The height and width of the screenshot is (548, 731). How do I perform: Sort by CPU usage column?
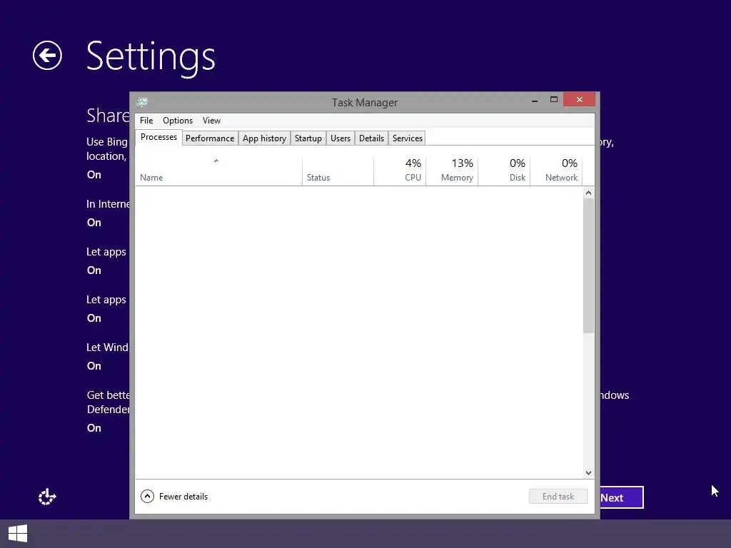pyautogui.click(x=400, y=171)
